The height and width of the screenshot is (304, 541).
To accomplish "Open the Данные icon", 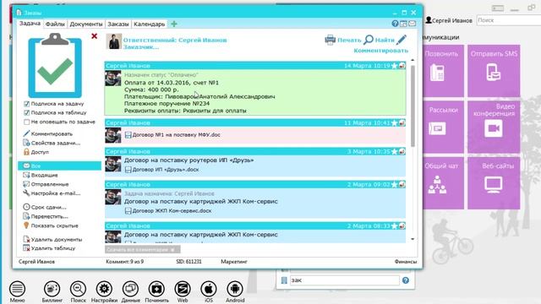I will tap(130, 291).
